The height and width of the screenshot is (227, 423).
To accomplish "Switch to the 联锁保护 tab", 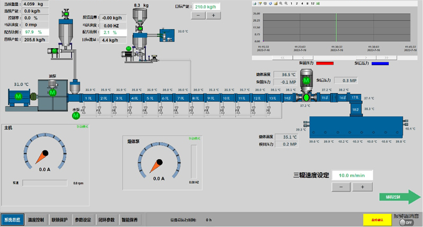I will [59, 220].
